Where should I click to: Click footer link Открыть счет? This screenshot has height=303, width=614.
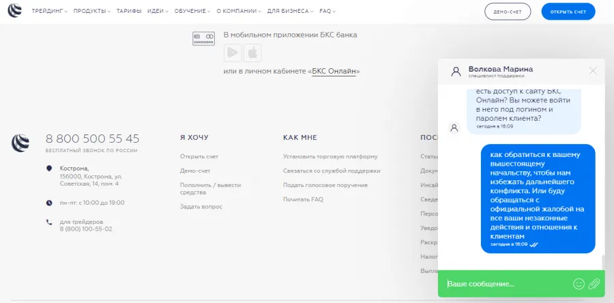click(199, 156)
